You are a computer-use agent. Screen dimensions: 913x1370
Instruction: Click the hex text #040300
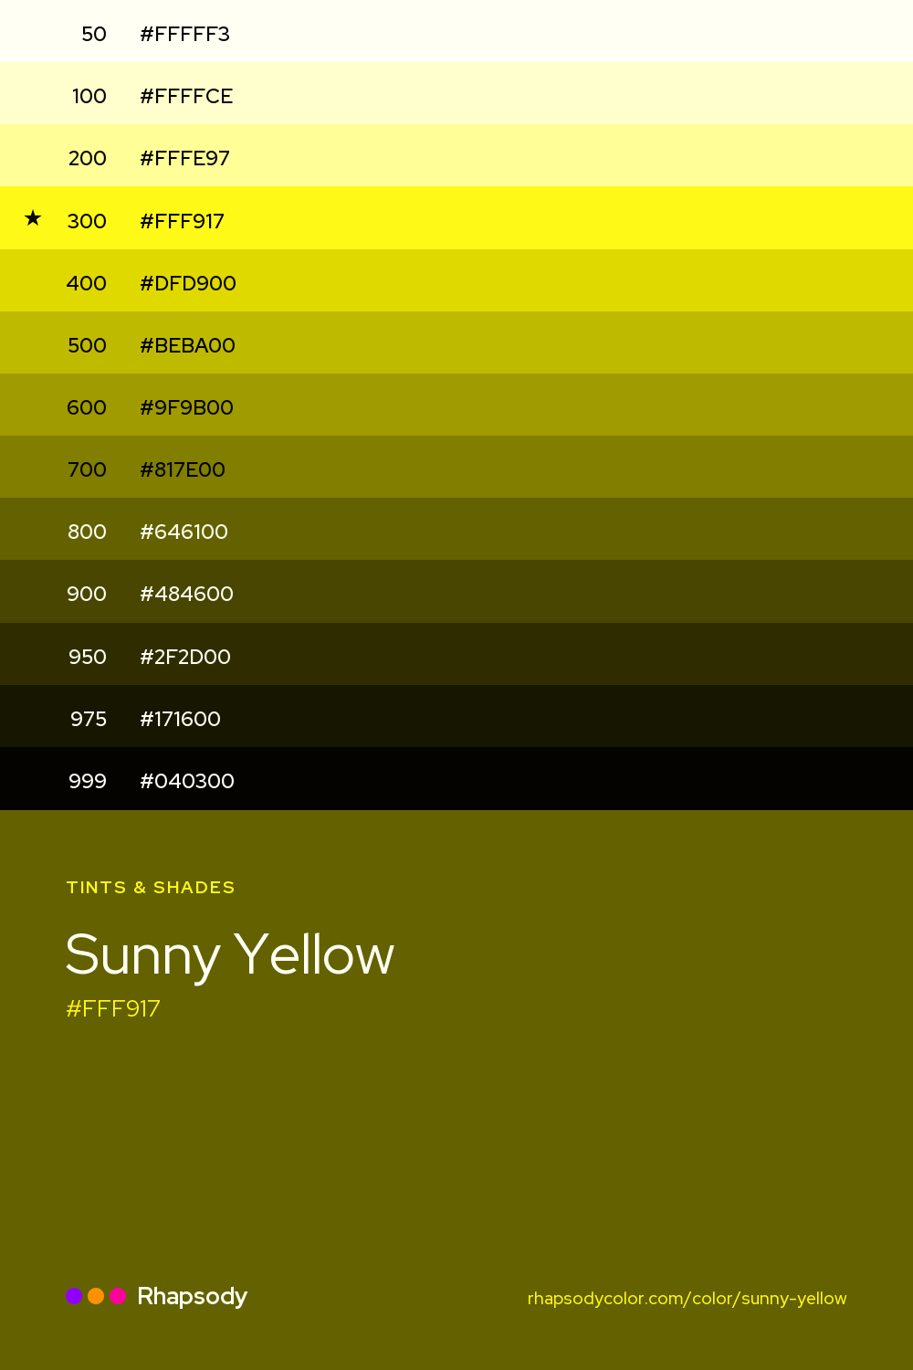click(187, 781)
